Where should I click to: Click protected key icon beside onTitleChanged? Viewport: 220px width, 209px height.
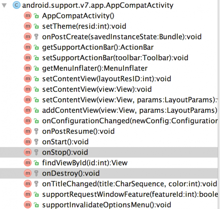36,184
